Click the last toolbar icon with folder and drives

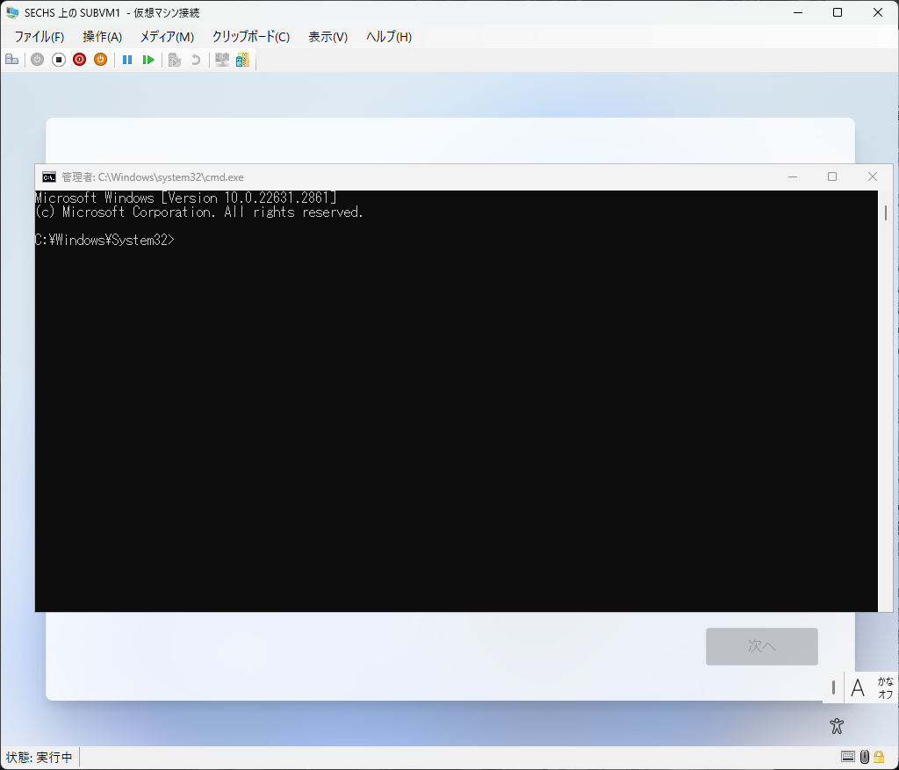click(242, 60)
